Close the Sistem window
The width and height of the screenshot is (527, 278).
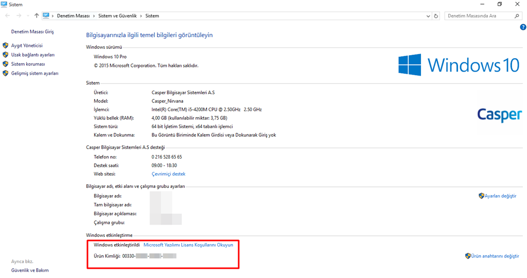click(517, 4)
